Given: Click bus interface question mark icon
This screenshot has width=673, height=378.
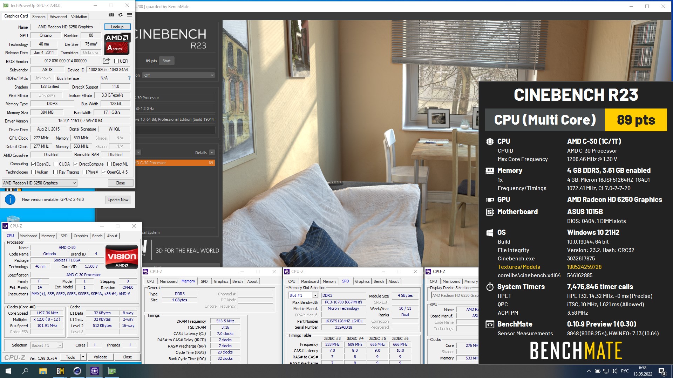Looking at the screenshot, I should click(x=129, y=78).
